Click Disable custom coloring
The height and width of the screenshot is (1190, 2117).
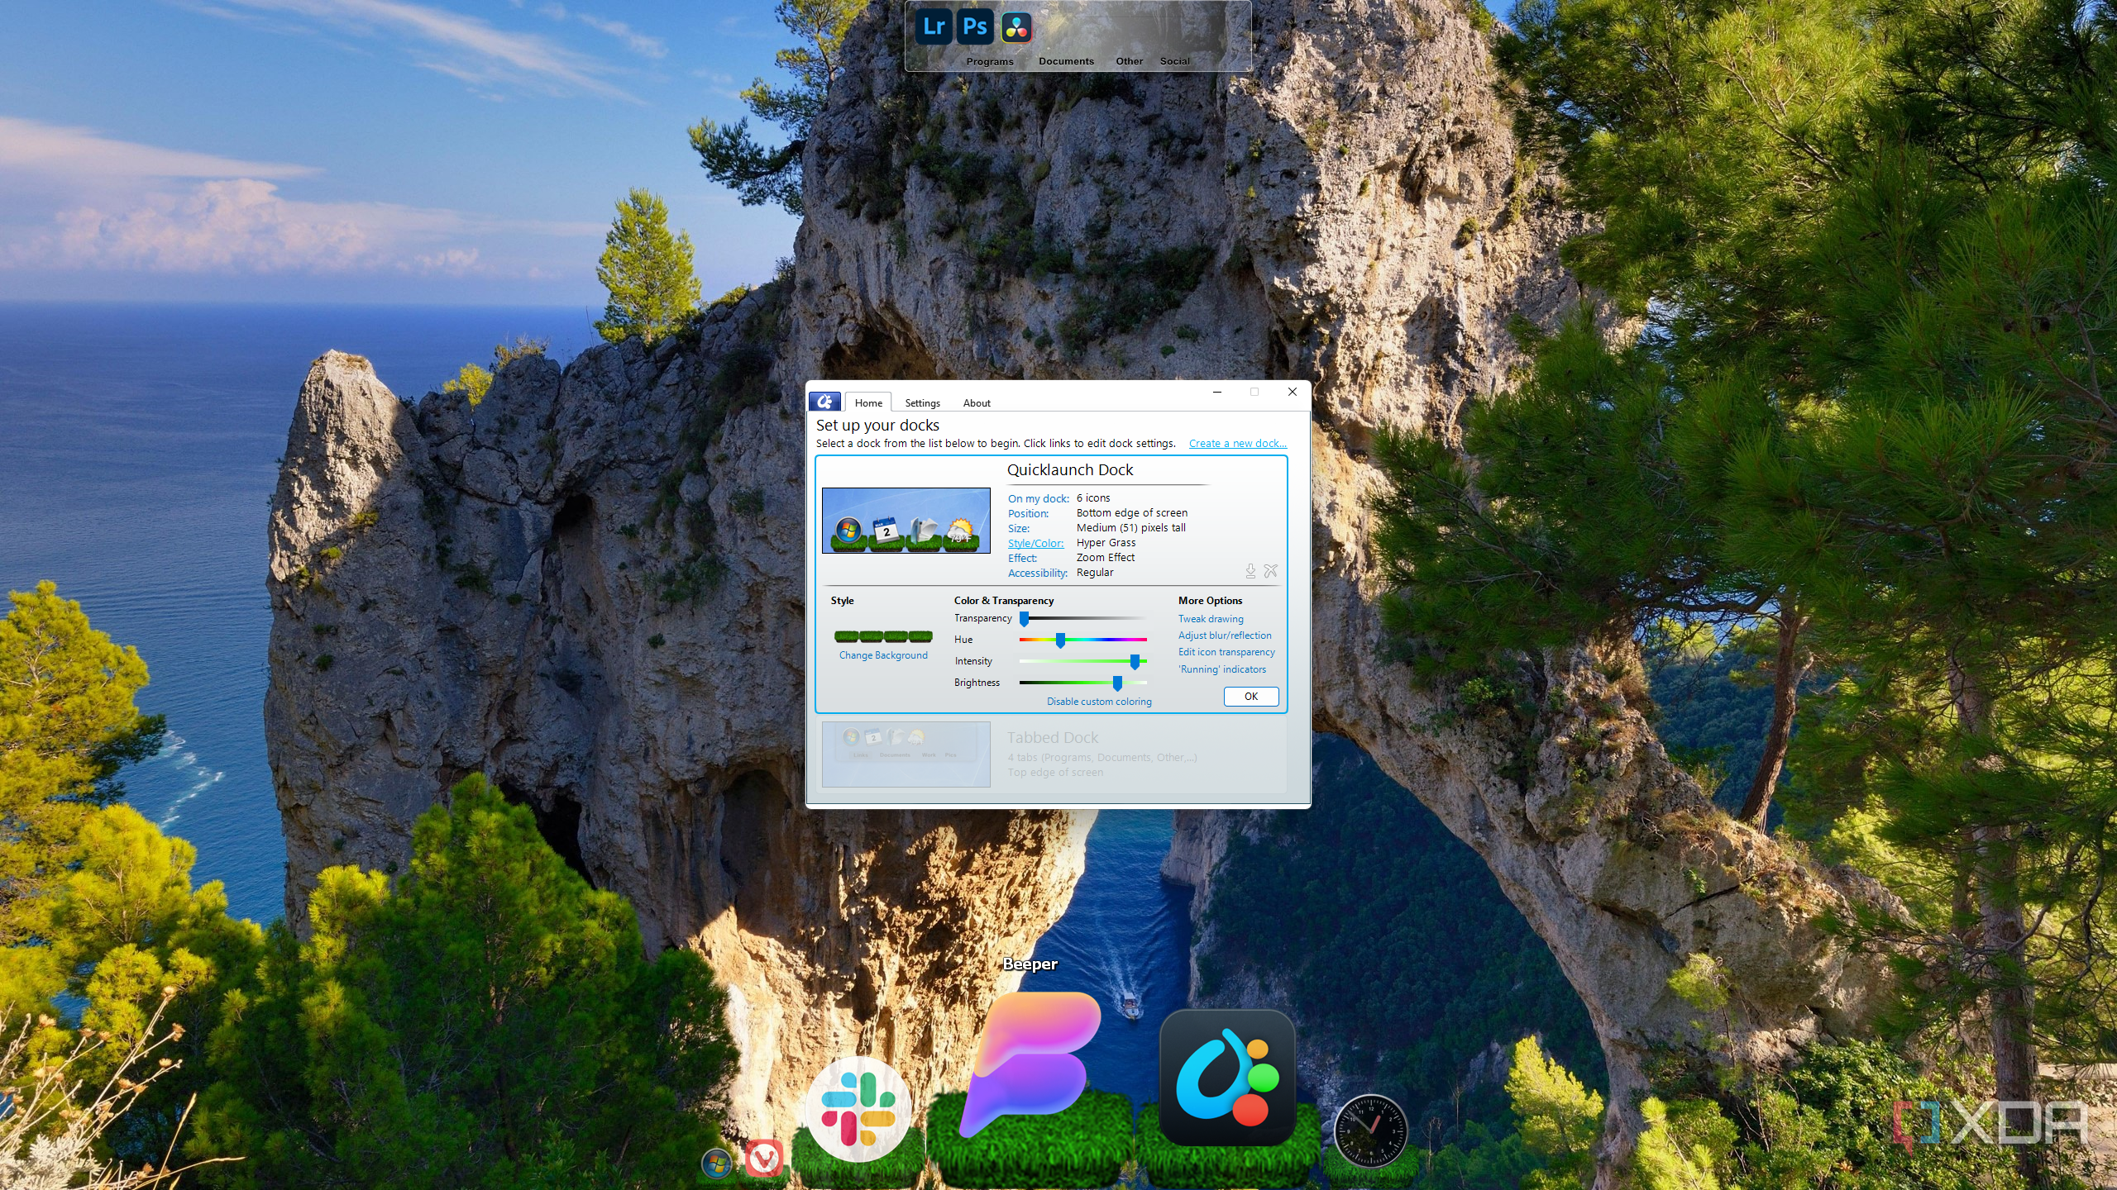(x=1099, y=702)
